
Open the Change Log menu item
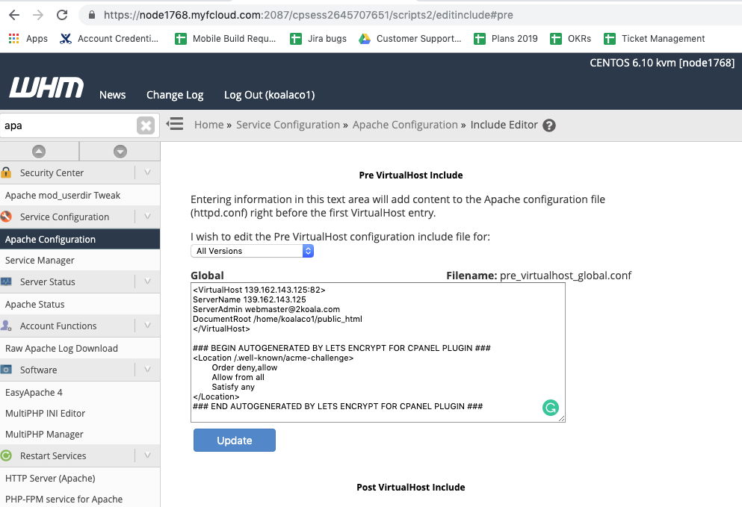point(175,95)
